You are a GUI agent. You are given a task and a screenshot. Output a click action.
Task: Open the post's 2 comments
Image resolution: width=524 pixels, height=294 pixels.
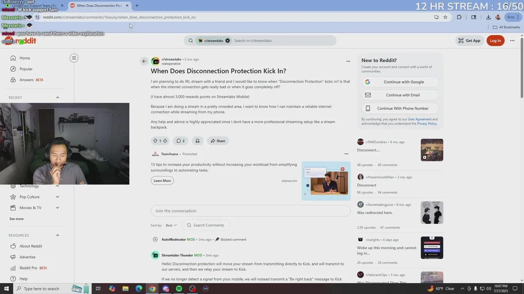point(181,141)
